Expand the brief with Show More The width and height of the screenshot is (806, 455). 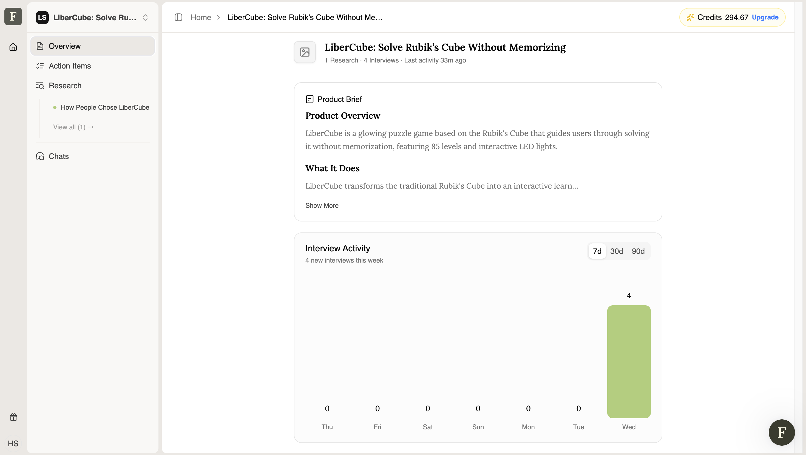pos(322,205)
